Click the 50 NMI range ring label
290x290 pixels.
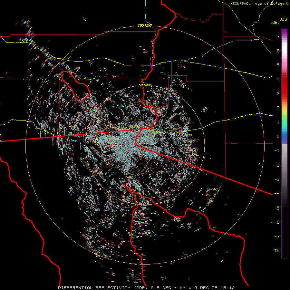[145, 85]
